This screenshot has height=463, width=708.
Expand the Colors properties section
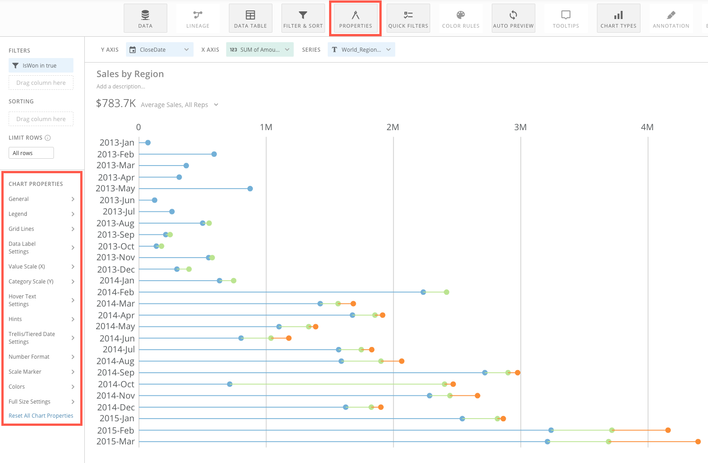(x=41, y=387)
